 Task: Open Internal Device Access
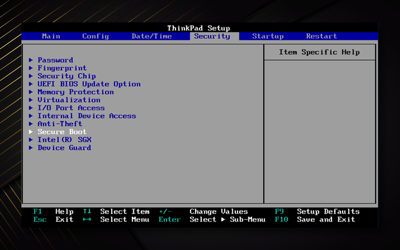point(87,116)
